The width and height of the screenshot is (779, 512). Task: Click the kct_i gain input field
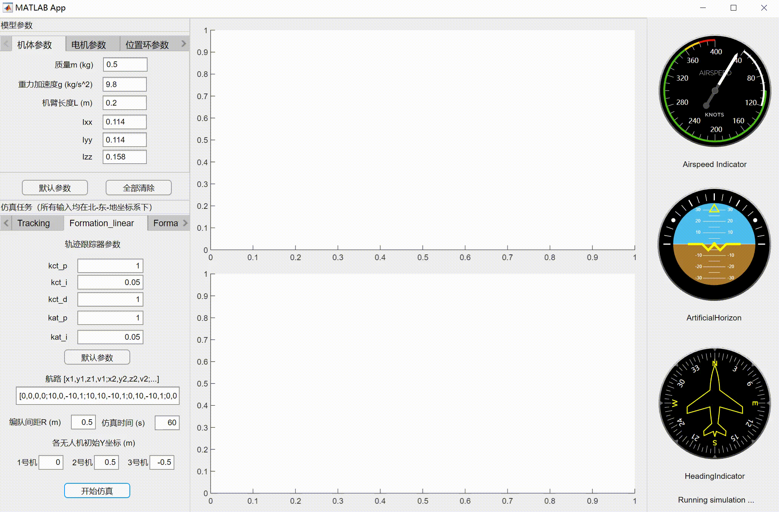pyautogui.click(x=110, y=282)
